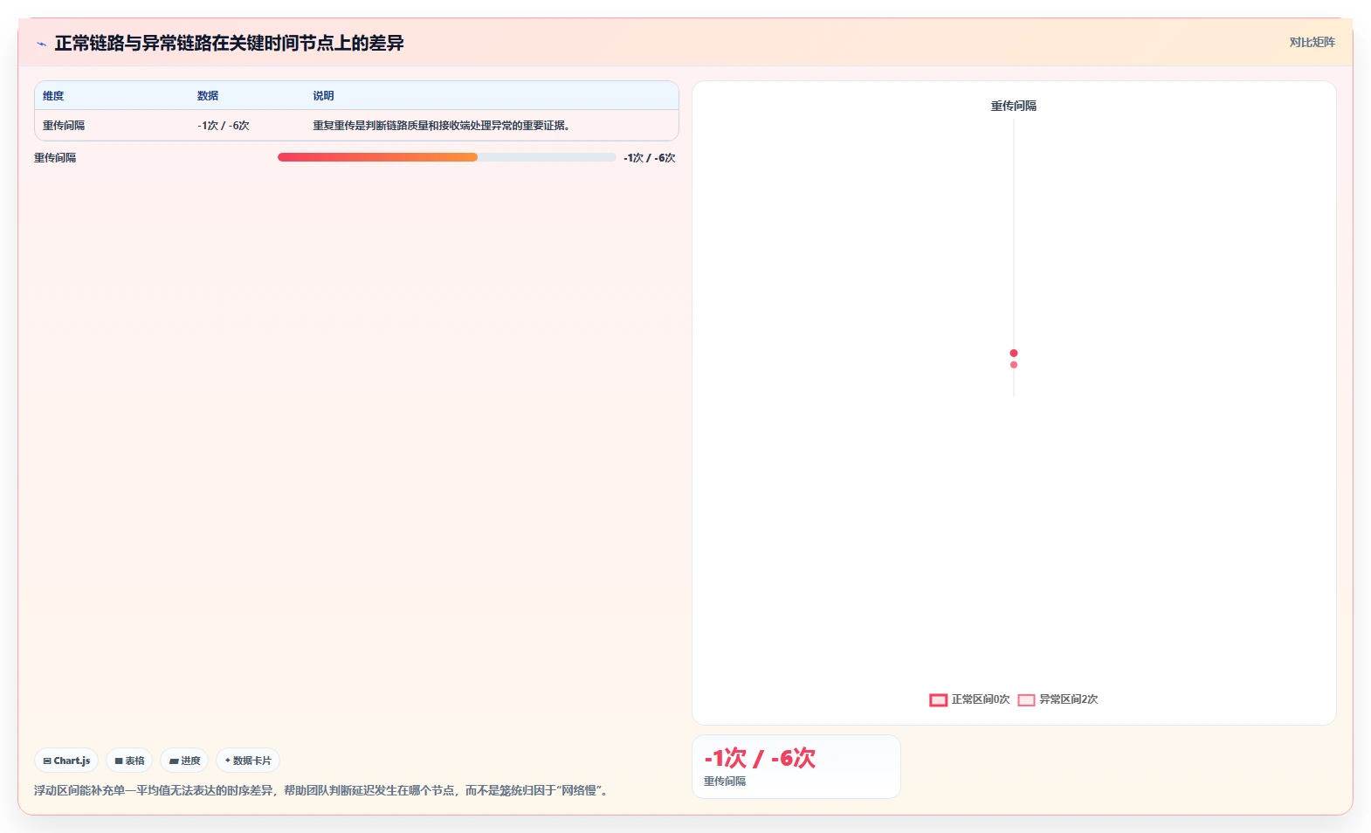Image resolution: width=1371 pixels, height=833 pixels.
Task: Click the square icon inside the 表格 chip
Action: (119, 761)
